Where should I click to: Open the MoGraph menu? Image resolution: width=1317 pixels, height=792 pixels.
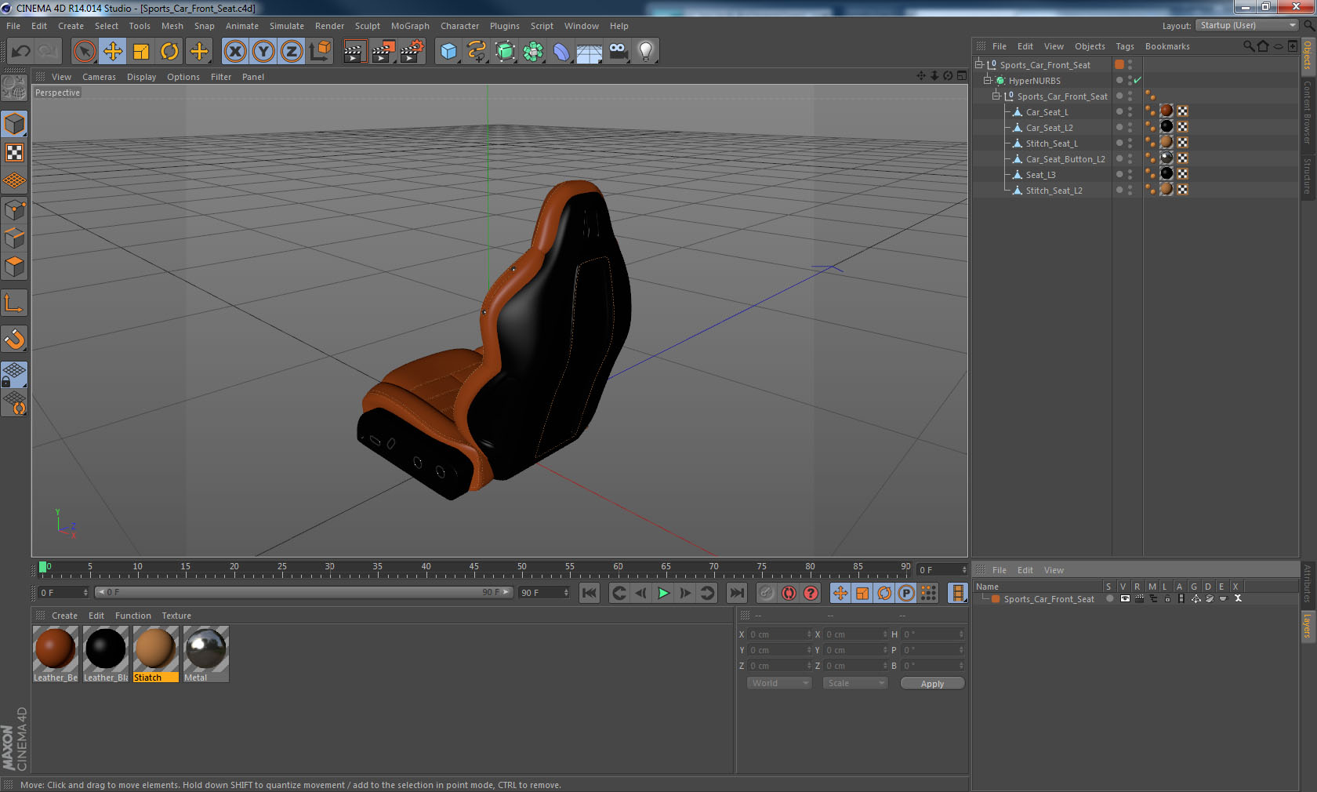pyautogui.click(x=410, y=26)
